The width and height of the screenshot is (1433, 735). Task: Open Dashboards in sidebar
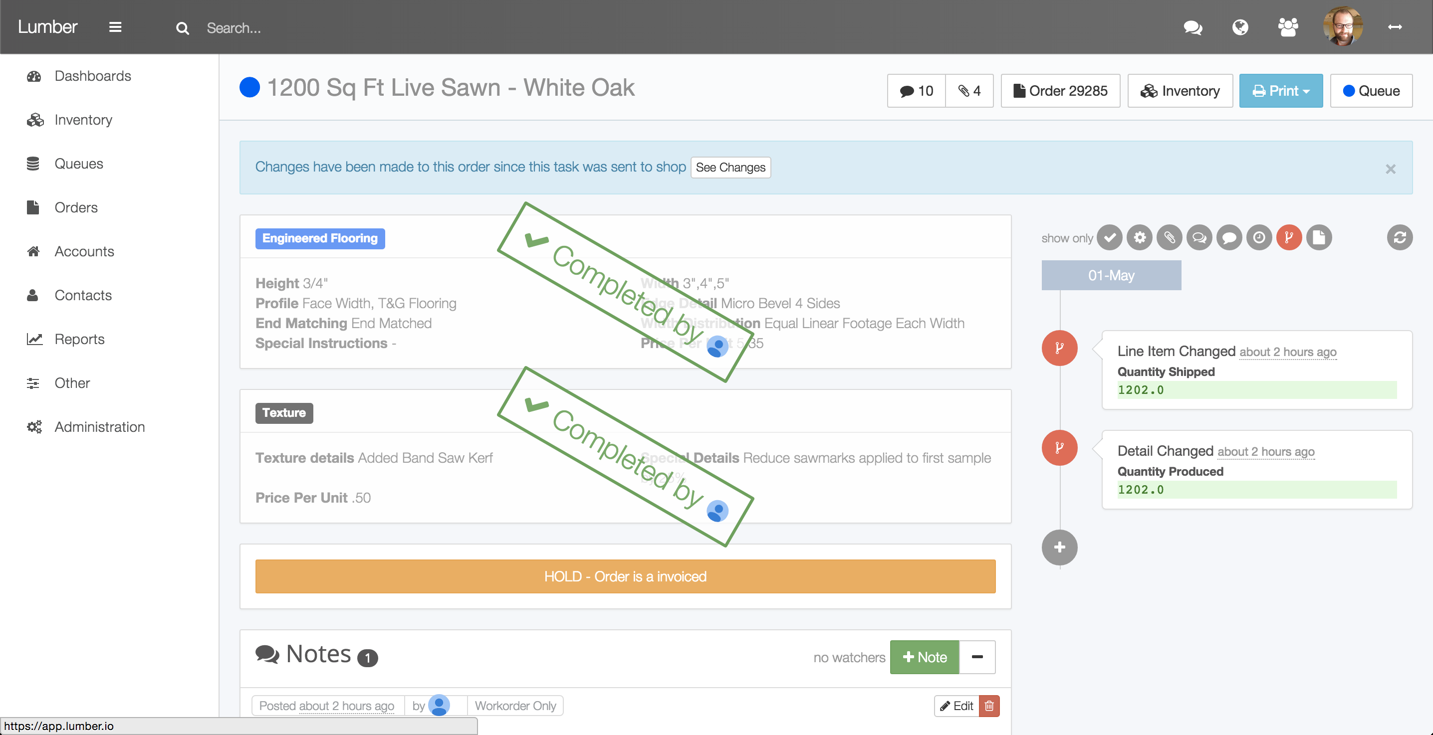point(92,76)
